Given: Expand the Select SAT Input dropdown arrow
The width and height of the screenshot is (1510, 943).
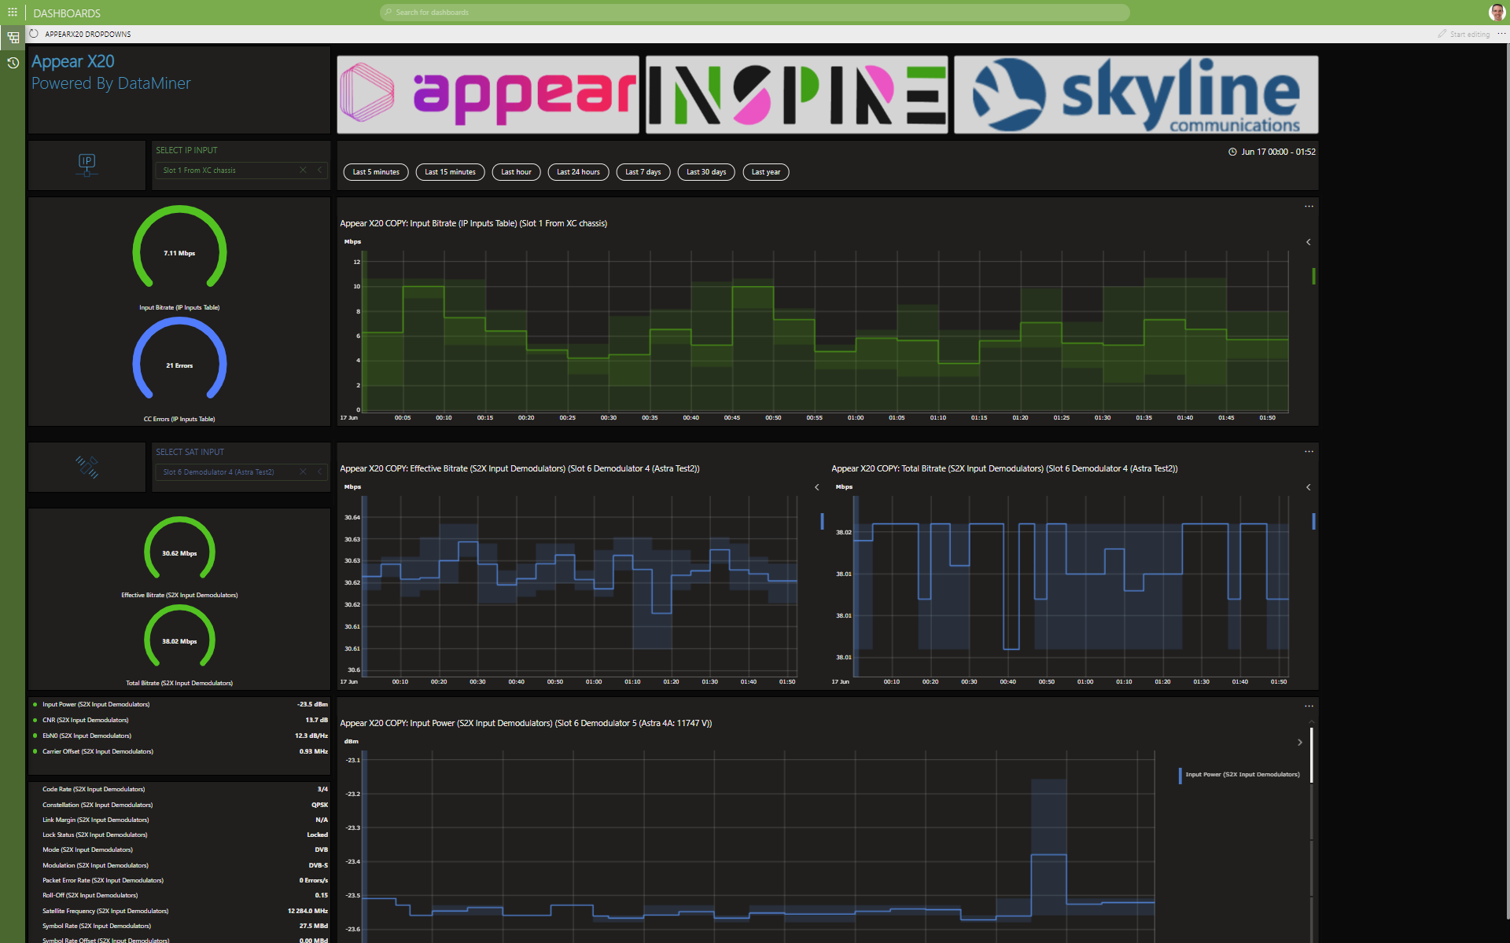Looking at the screenshot, I should pos(319,472).
